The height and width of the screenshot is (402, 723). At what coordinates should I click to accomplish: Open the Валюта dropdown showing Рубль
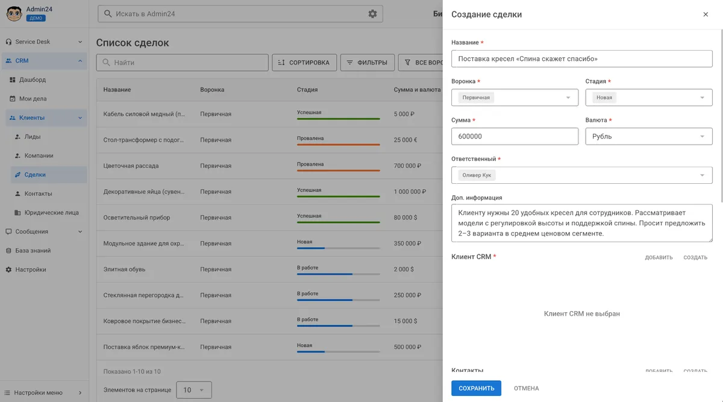click(649, 136)
